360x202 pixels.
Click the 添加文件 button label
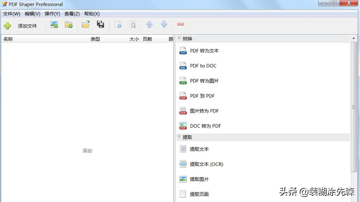27,26
